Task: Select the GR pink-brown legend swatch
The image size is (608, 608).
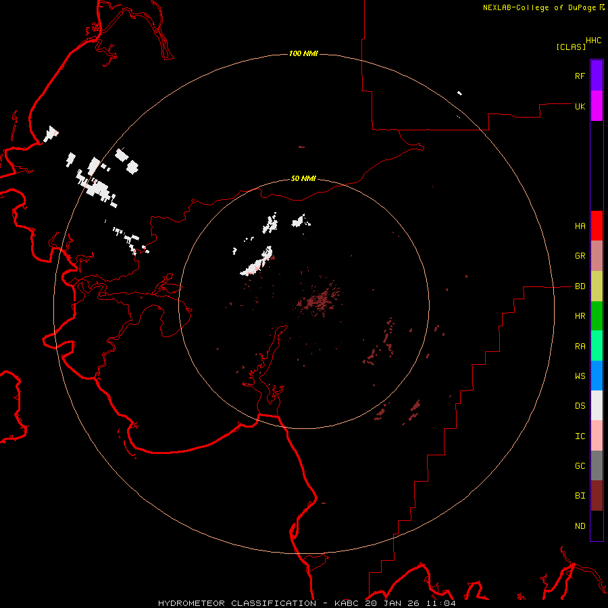Action: 597,256
